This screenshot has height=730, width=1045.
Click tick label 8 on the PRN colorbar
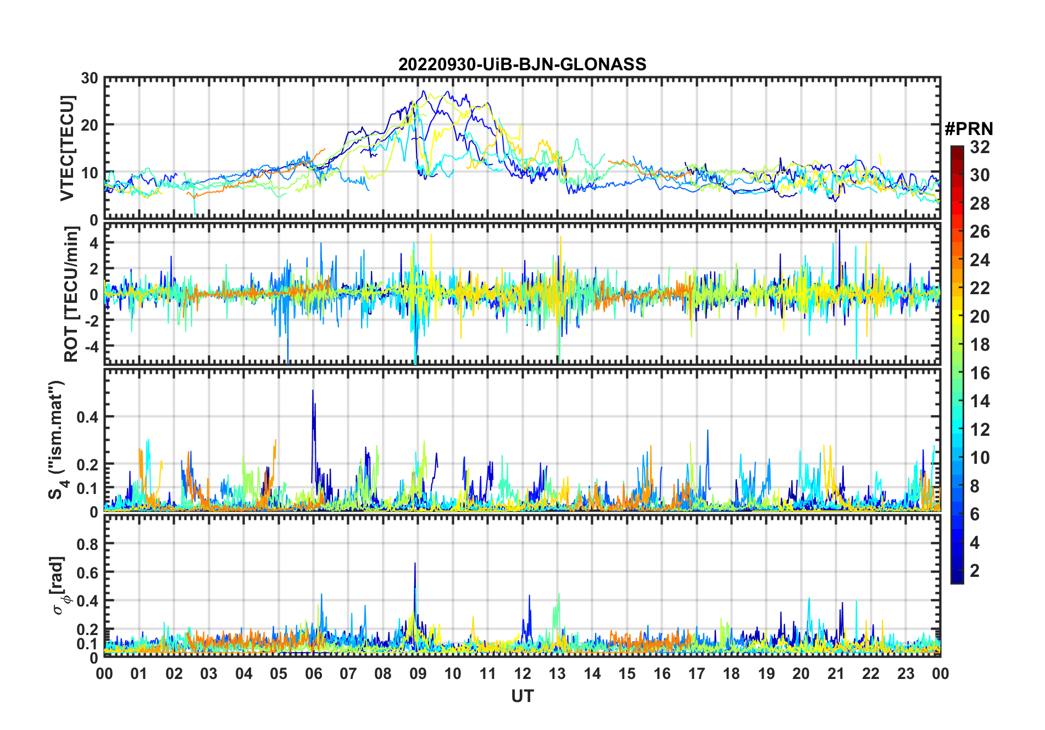[975, 486]
